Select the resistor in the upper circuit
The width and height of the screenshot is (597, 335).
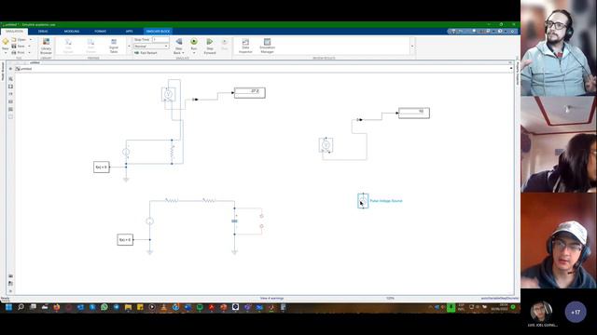click(172, 152)
